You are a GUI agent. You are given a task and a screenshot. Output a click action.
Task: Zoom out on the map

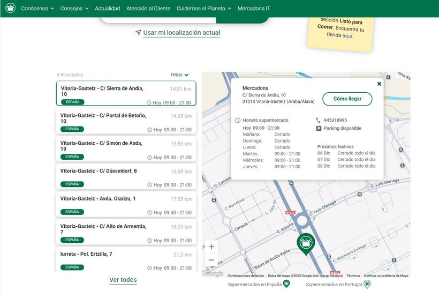click(211, 260)
